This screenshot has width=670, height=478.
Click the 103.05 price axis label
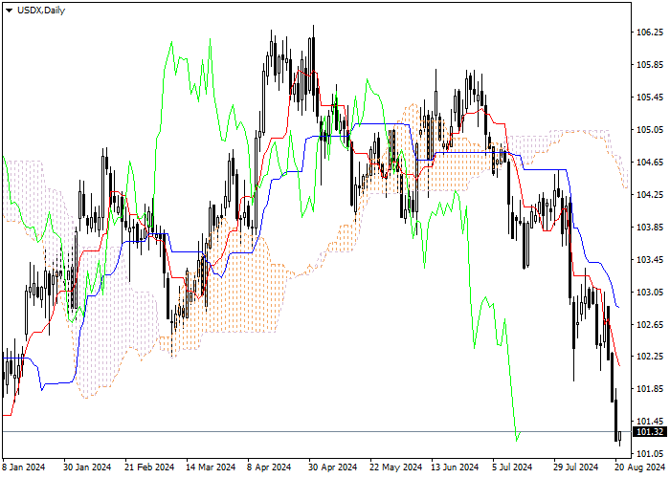[650, 292]
